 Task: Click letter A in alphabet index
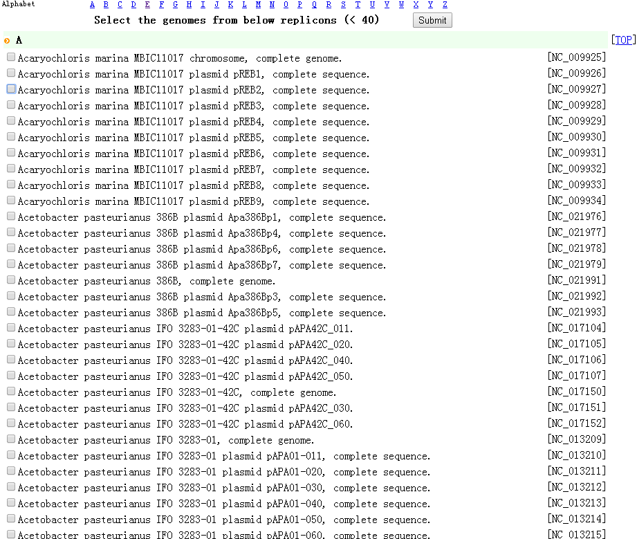93,5
